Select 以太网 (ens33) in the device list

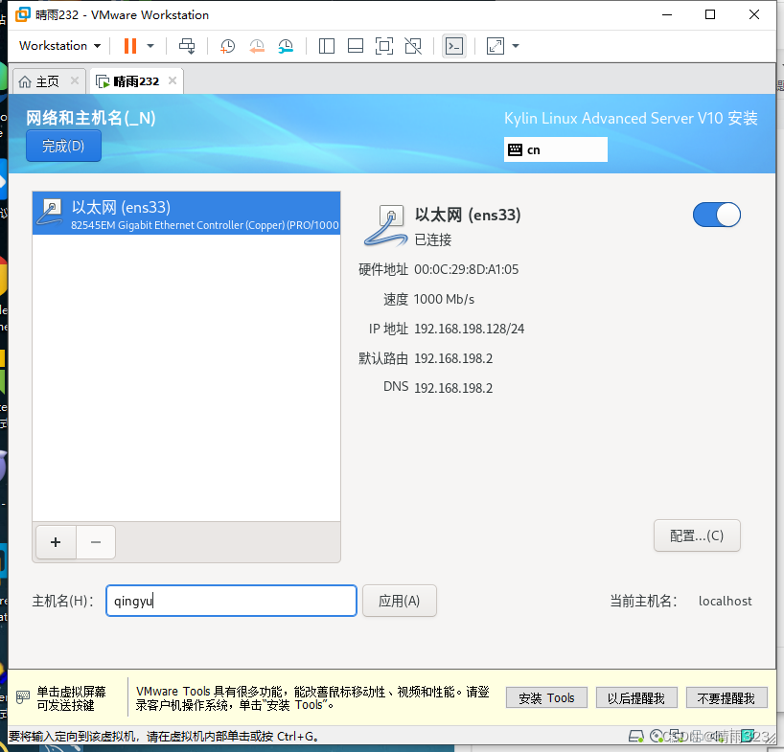click(x=187, y=214)
